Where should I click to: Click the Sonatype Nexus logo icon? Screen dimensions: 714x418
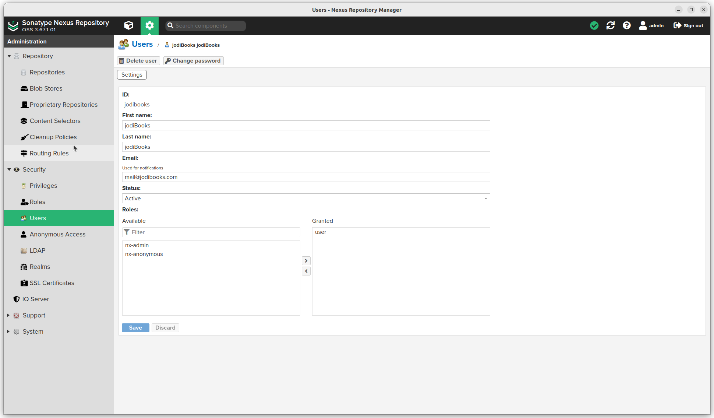pos(13,25)
